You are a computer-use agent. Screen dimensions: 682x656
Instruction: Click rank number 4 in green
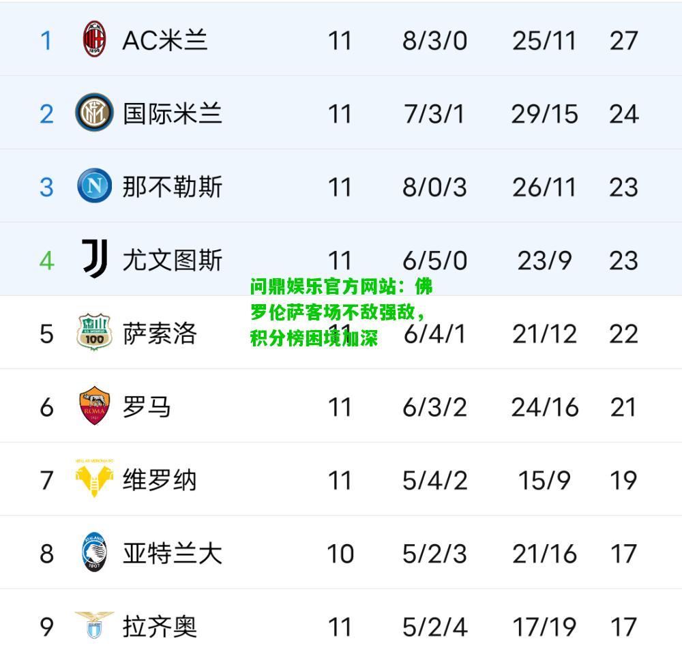click(x=47, y=260)
